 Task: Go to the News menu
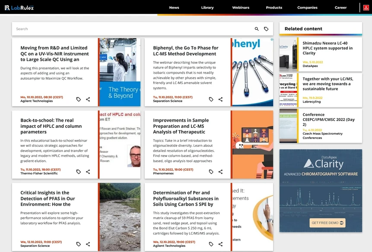pos(174,8)
